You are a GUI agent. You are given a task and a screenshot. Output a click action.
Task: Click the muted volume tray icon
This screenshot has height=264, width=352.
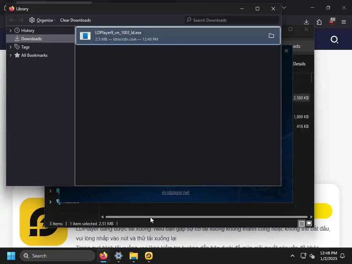coord(312,256)
